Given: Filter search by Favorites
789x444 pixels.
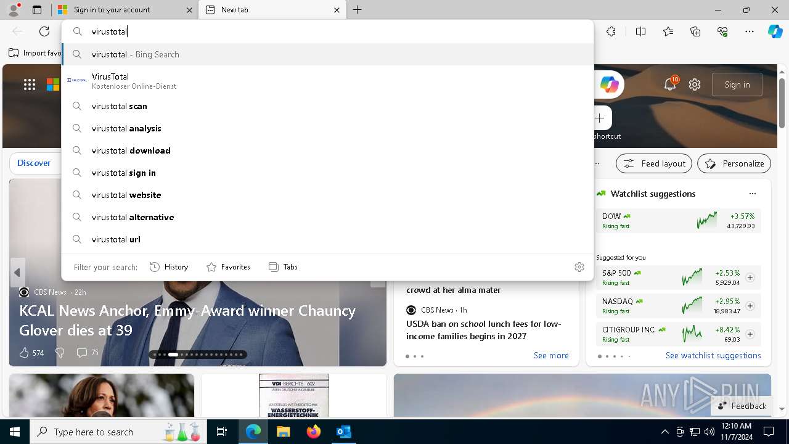Looking at the screenshot, I should pos(228,267).
